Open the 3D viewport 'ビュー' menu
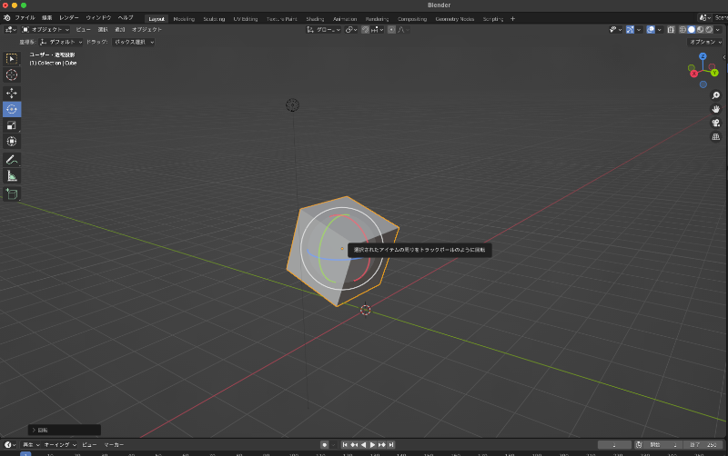 point(83,30)
